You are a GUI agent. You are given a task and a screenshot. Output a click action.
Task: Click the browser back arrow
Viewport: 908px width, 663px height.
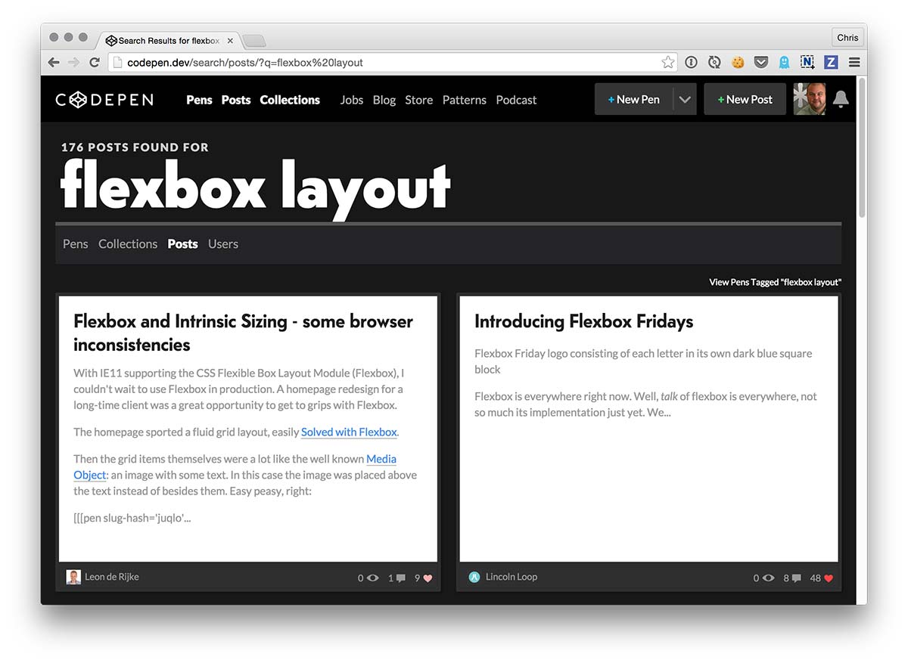(54, 63)
